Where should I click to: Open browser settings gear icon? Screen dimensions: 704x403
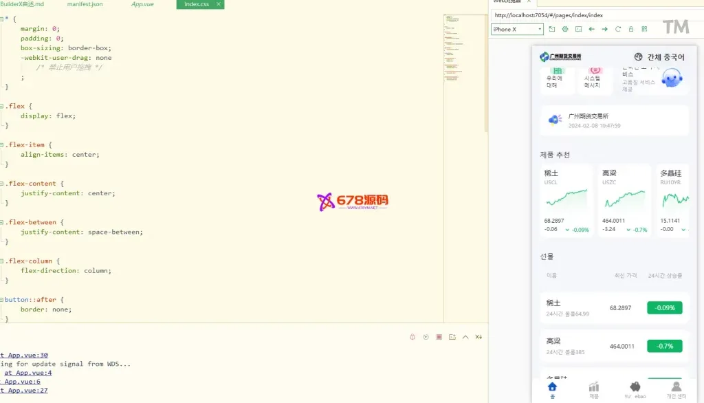[565, 29]
